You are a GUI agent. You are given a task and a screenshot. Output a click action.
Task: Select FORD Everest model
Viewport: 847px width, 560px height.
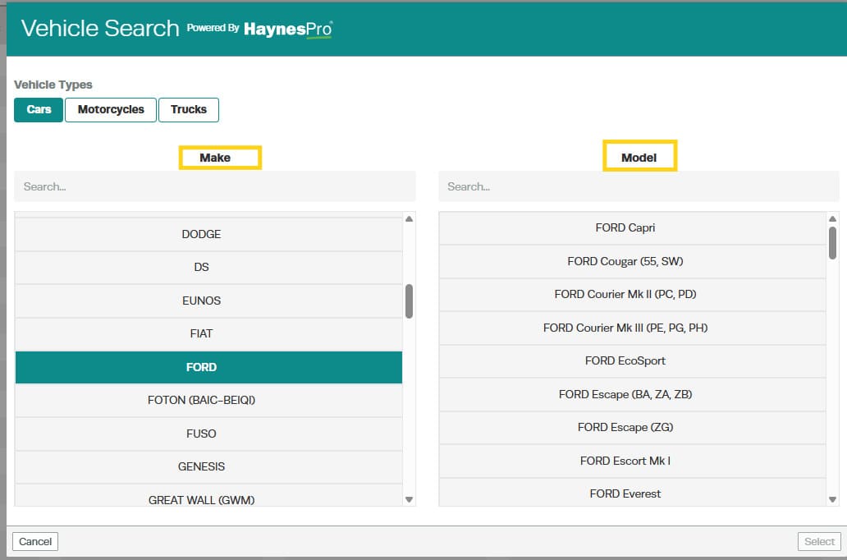(x=633, y=493)
